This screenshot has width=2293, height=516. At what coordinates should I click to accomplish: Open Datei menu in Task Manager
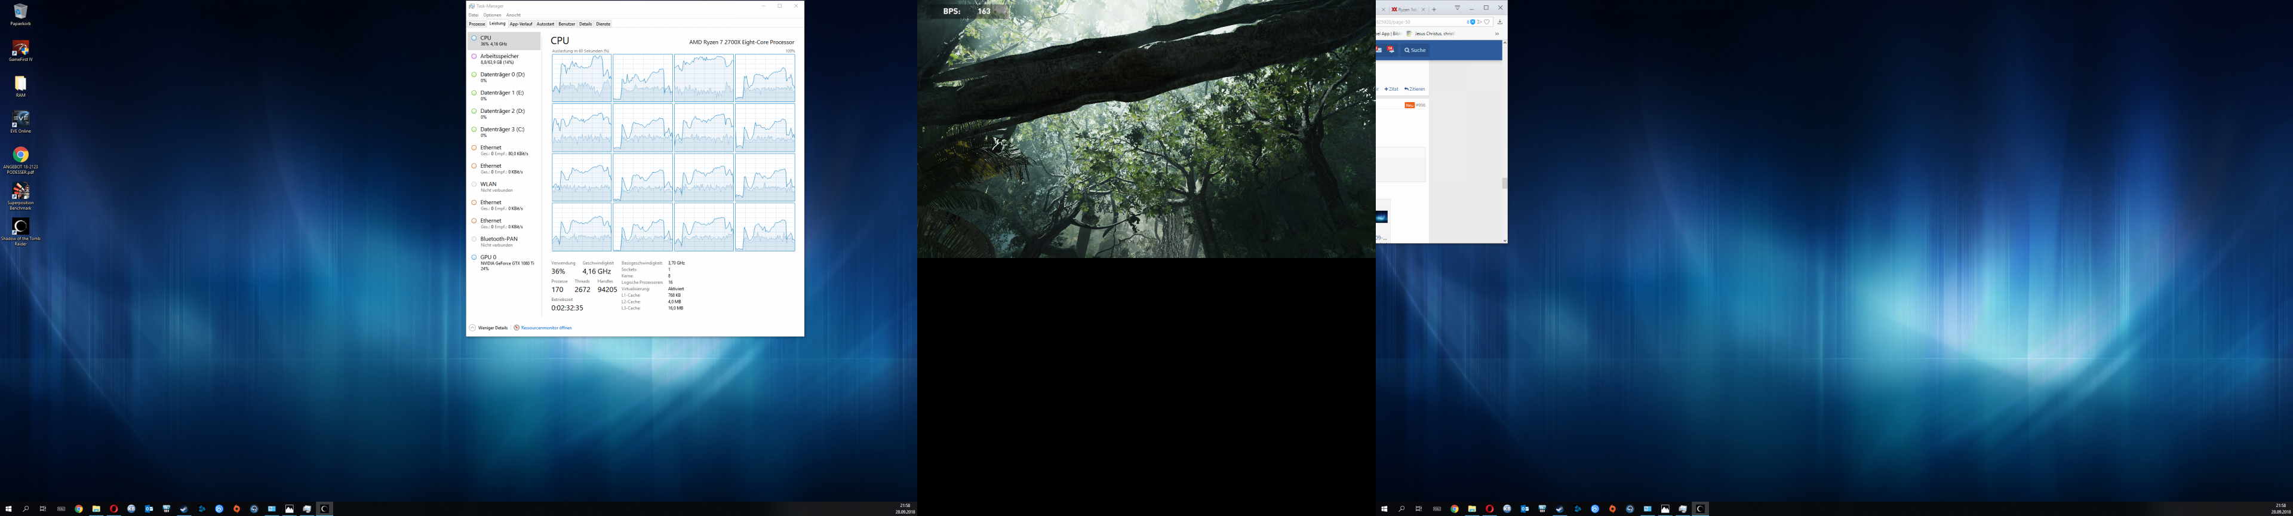pos(474,15)
